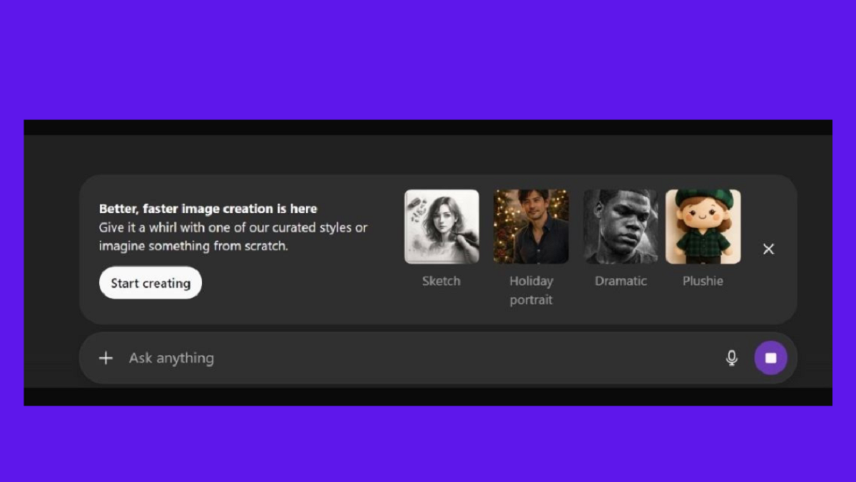Activate the microphone voice input
The height and width of the screenshot is (482, 856).
(x=731, y=358)
